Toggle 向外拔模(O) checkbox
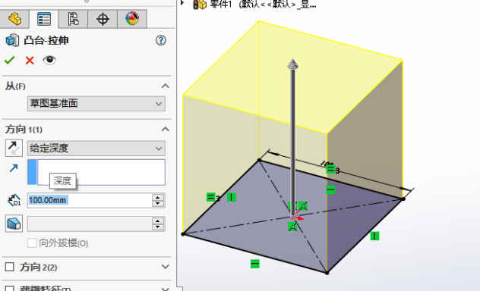The width and height of the screenshot is (480, 291). [32, 243]
